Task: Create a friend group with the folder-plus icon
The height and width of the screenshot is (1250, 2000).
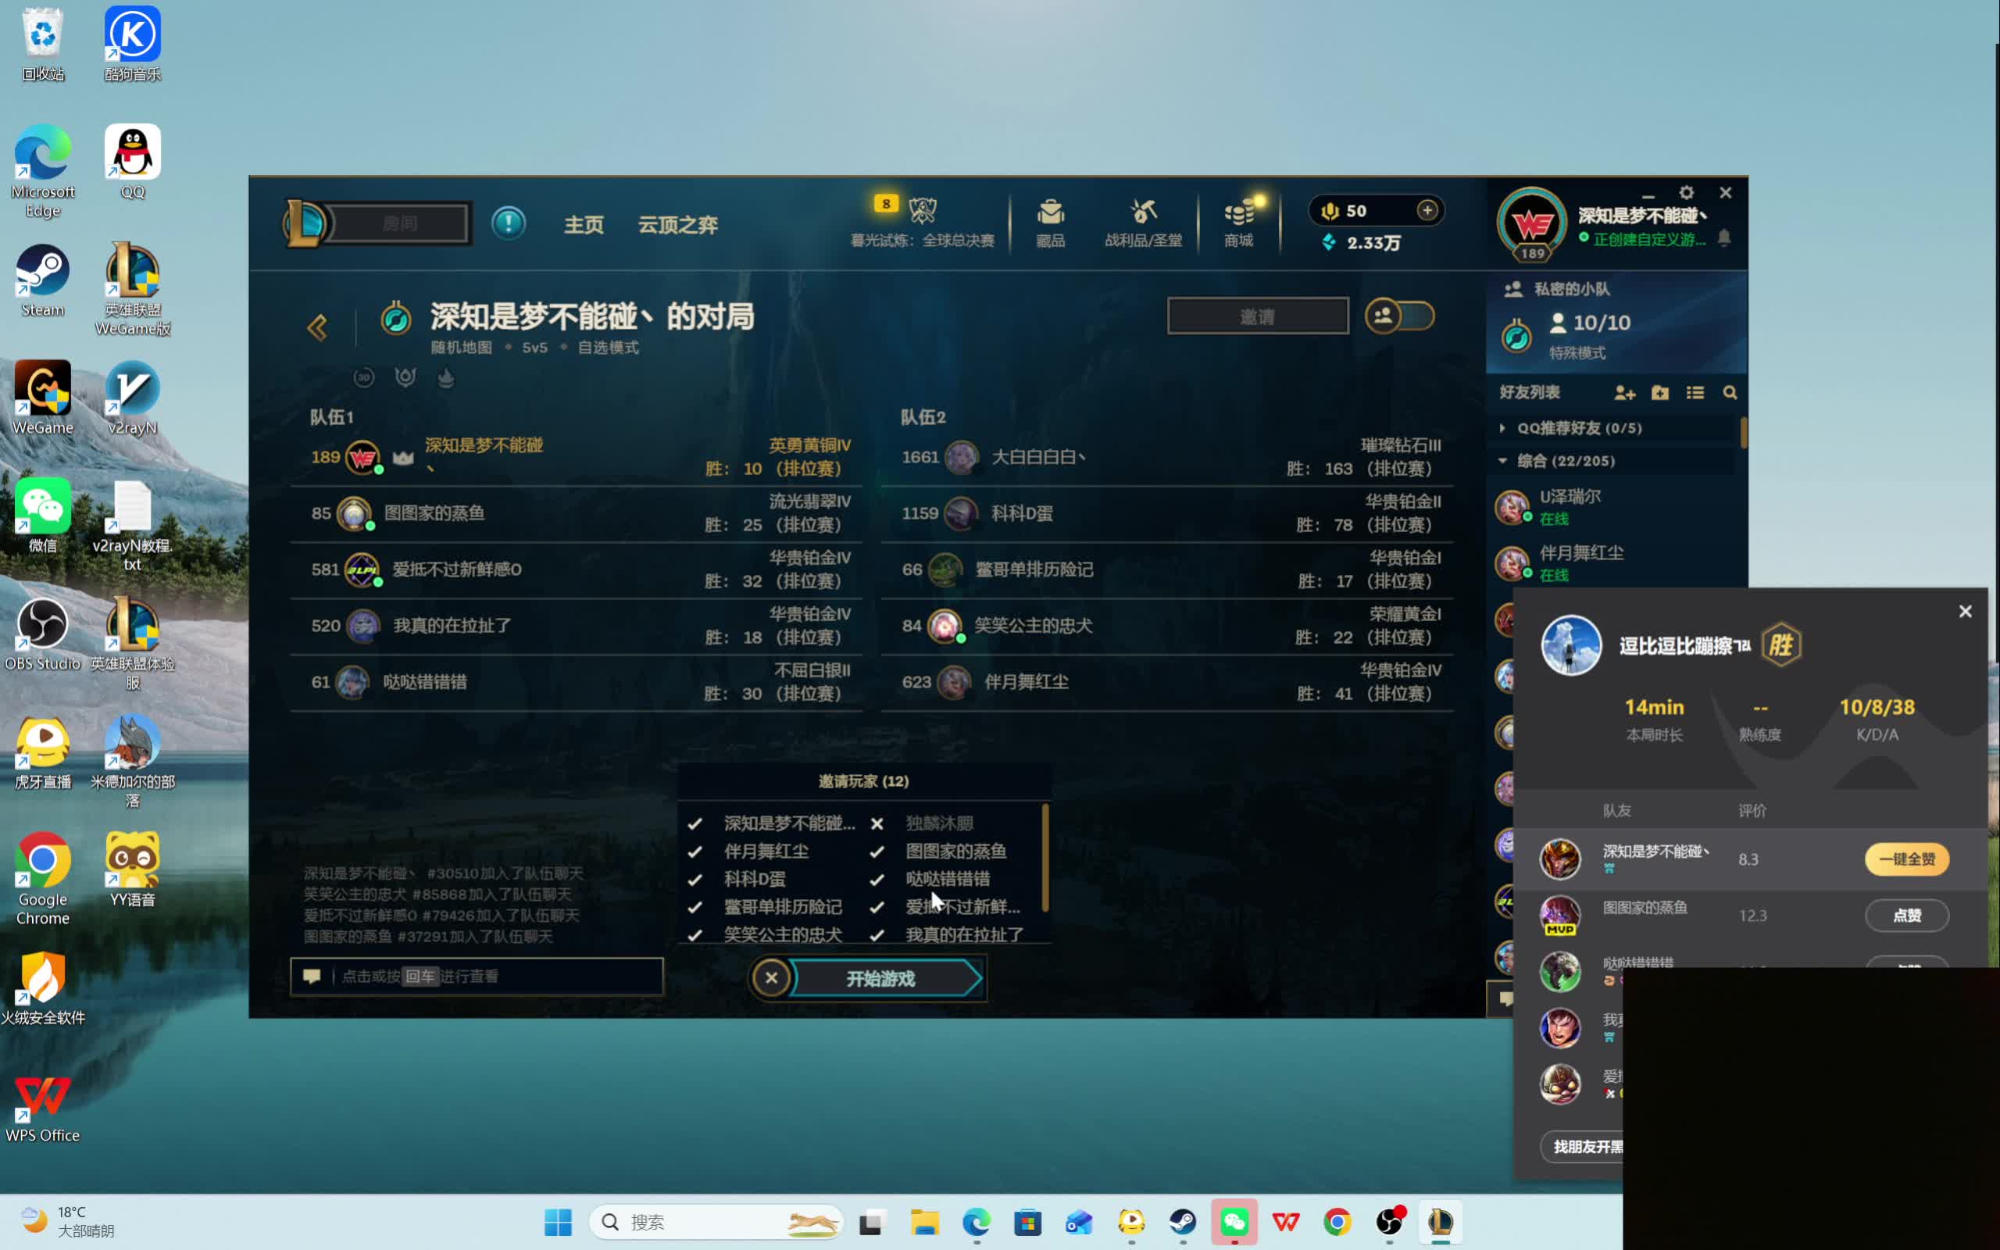Action: click(1661, 393)
